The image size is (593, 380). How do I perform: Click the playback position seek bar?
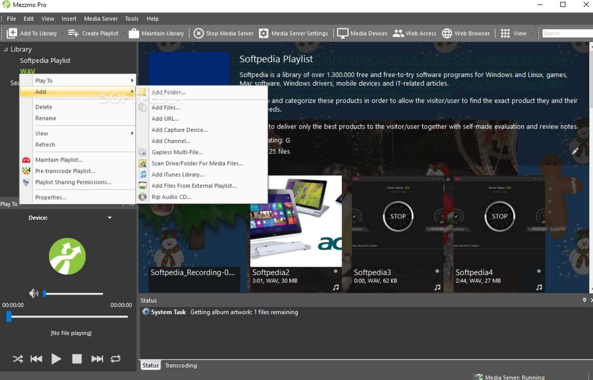[x=67, y=317]
